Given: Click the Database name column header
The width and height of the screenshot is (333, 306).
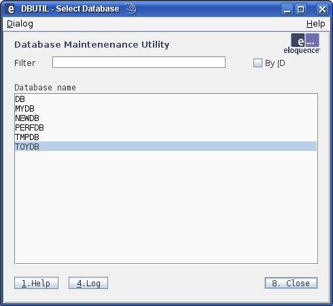Looking at the screenshot, I should pyautogui.click(x=45, y=88).
